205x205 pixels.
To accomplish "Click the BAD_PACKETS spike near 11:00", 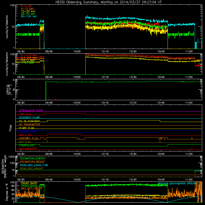I will 192,149.
